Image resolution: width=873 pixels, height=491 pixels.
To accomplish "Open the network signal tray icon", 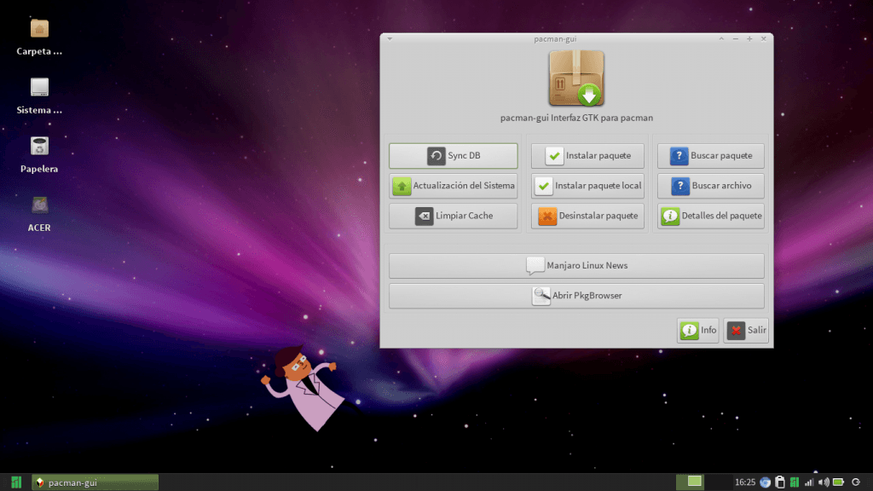I will pos(809,482).
